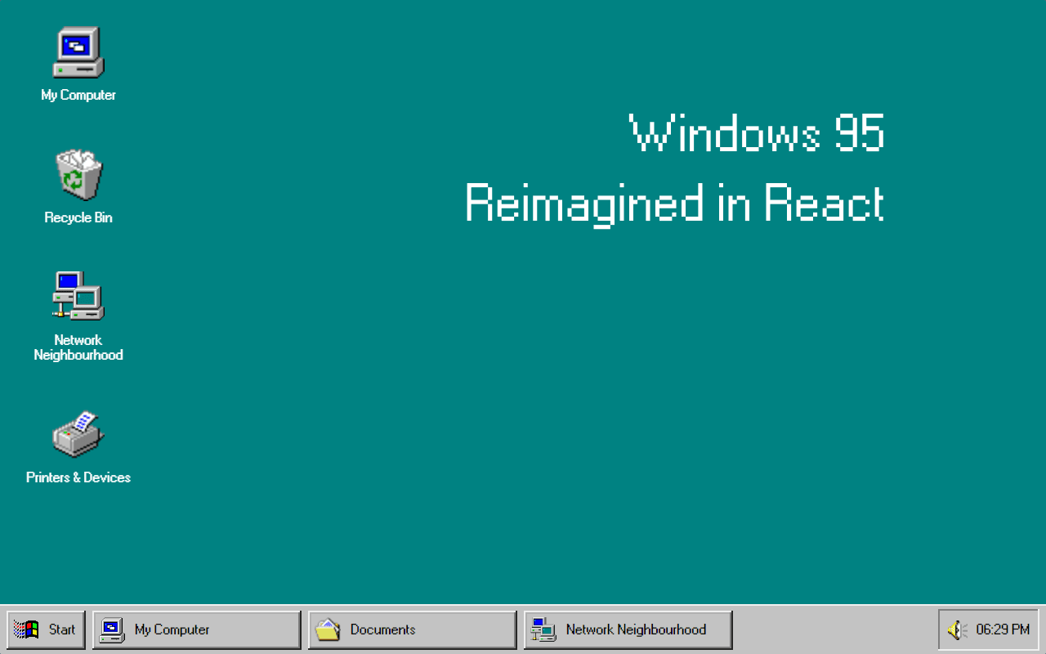Click the "My Computer" desktop label text
Viewport: 1046px width, 654px height.
(x=78, y=95)
